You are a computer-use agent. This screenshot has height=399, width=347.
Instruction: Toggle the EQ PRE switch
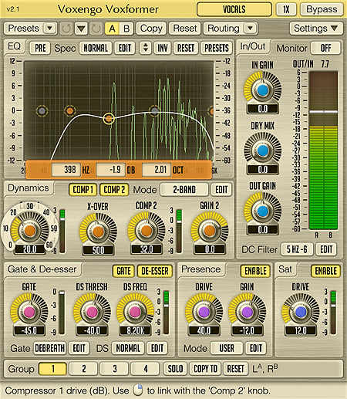pyautogui.click(x=40, y=48)
